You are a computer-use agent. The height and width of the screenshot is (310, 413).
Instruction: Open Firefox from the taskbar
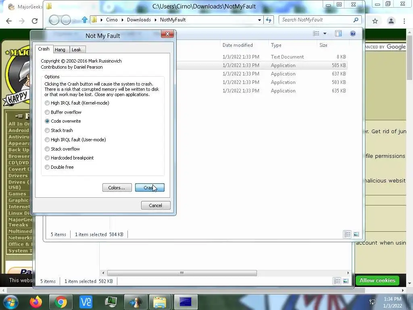[x=36, y=302]
